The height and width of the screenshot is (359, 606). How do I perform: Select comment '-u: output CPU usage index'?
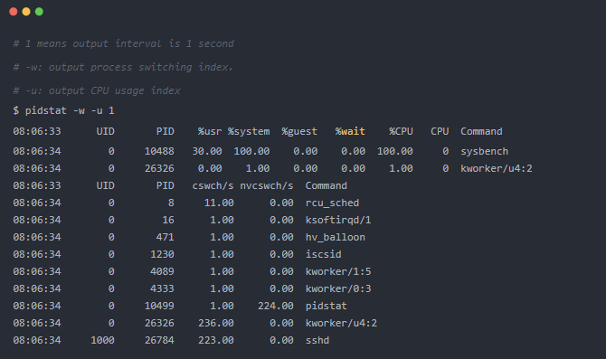103,90
